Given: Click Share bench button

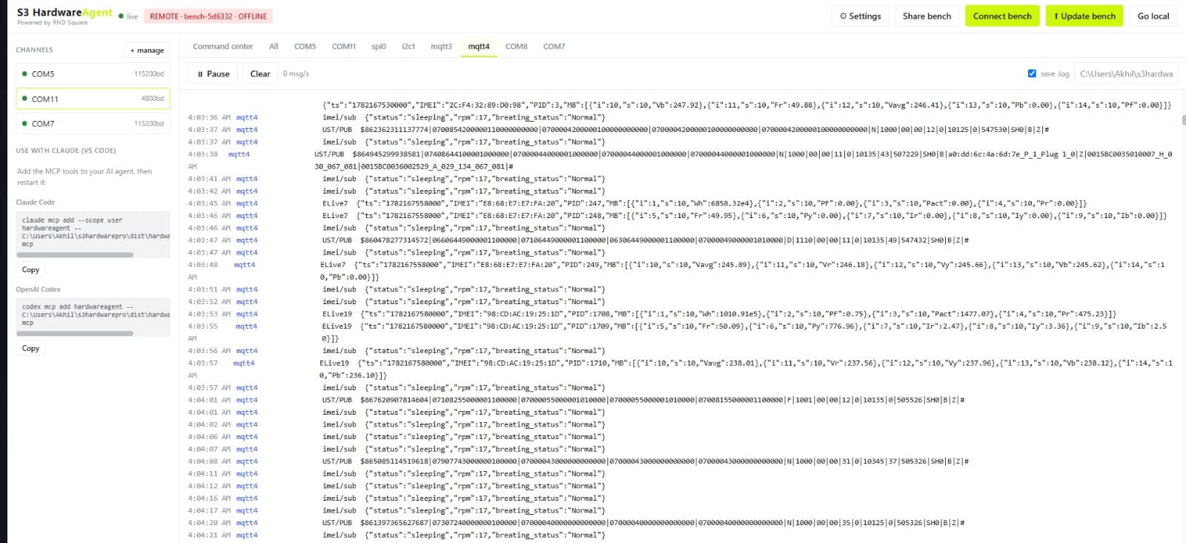Looking at the screenshot, I should point(927,16).
